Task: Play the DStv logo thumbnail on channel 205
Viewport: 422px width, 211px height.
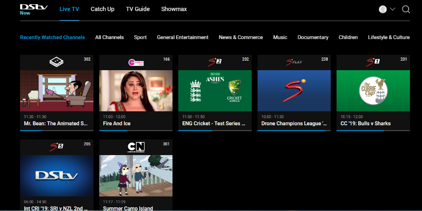Action: (57, 176)
